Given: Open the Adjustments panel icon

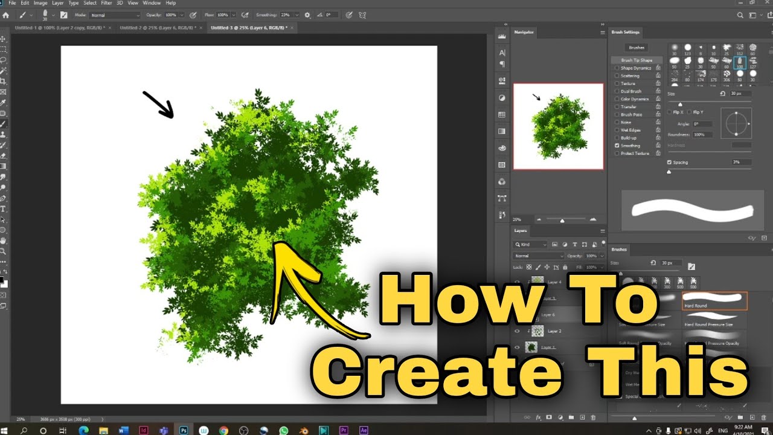Looking at the screenshot, I should 502,97.
